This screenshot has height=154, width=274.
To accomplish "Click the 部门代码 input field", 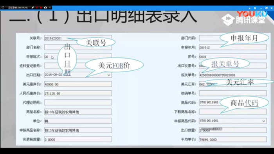I will tap(233, 38).
